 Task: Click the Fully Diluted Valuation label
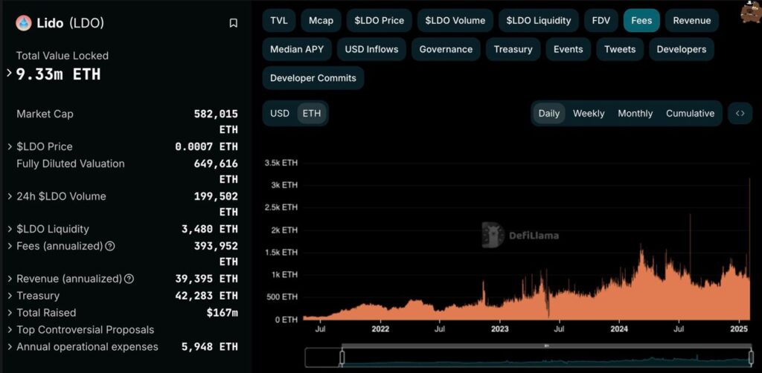coord(71,164)
